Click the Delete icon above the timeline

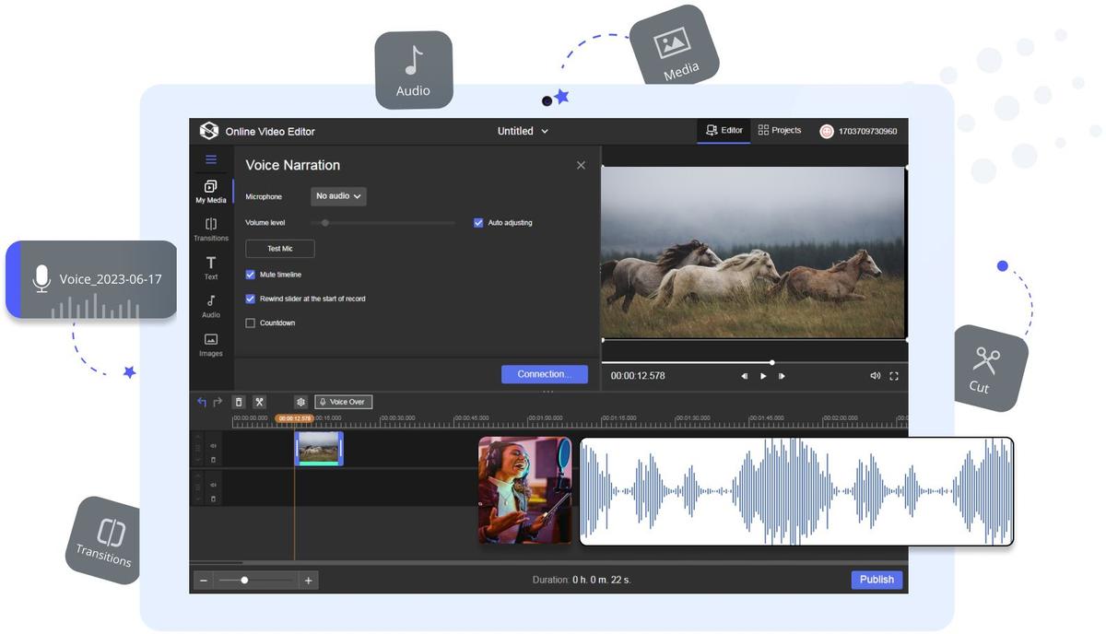(238, 400)
